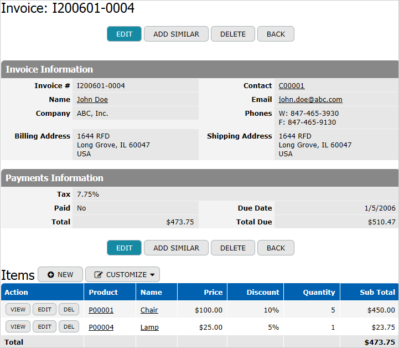399x348 pixels.
Task: Click VIEW in the Chair row
Action: point(18,310)
